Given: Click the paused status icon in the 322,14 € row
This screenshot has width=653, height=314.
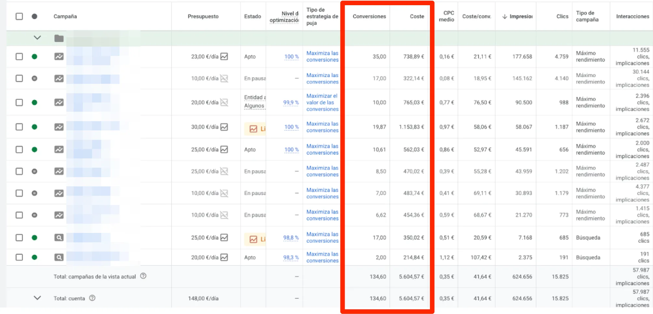Looking at the screenshot, I should [34, 78].
